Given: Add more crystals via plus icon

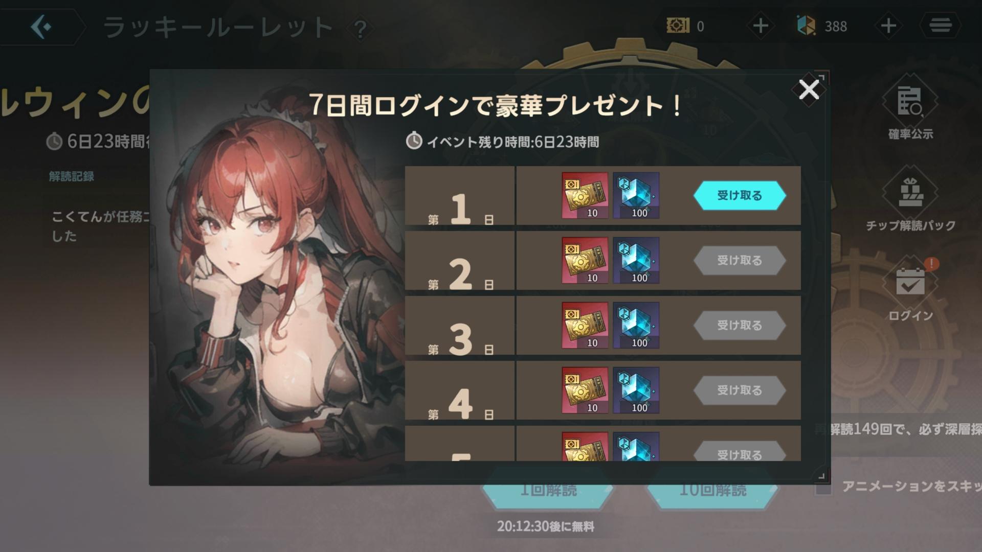Looking at the screenshot, I should [888, 26].
